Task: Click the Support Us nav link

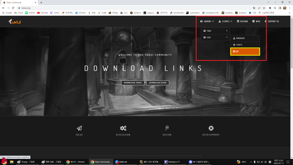Action: tap(272, 21)
